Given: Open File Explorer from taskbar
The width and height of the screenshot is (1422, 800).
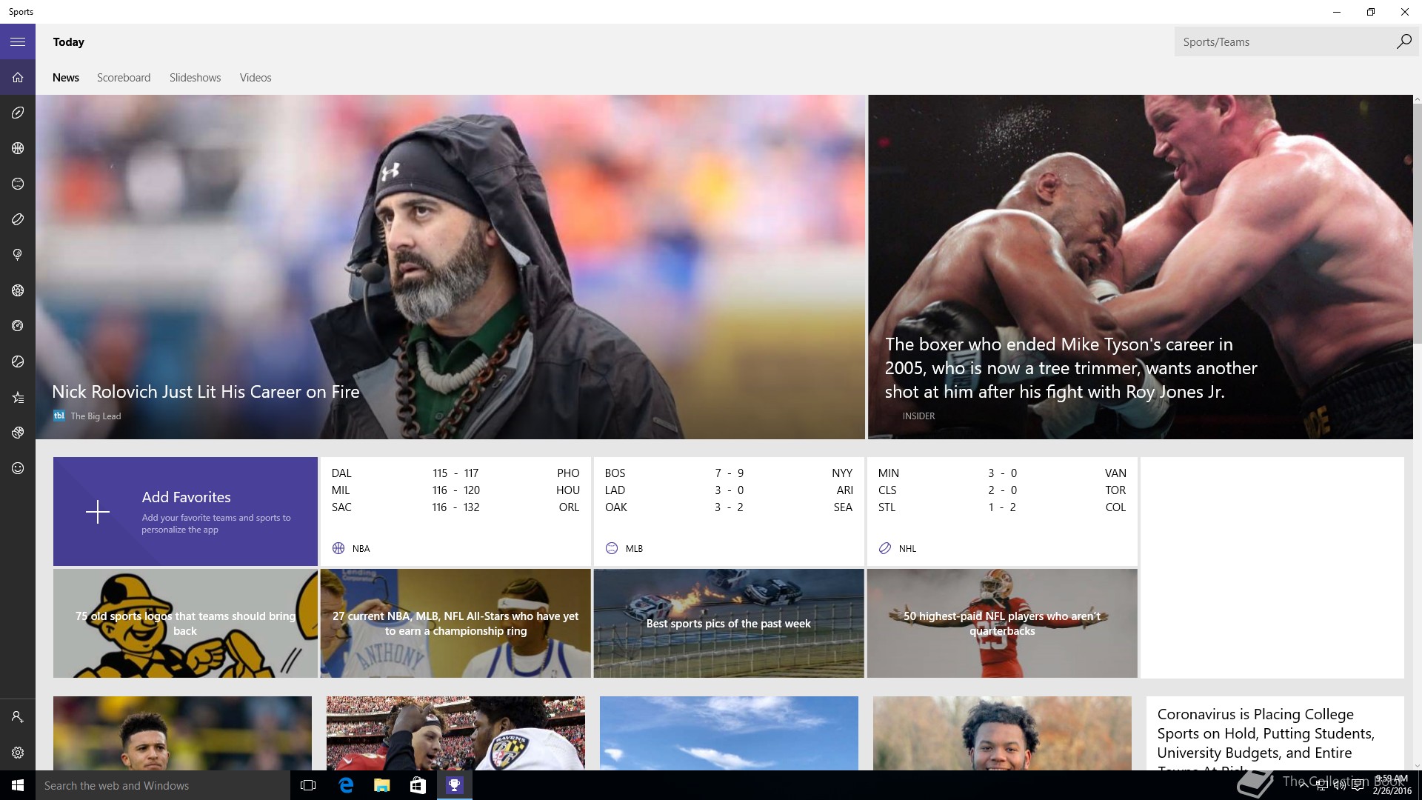Looking at the screenshot, I should (x=381, y=785).
